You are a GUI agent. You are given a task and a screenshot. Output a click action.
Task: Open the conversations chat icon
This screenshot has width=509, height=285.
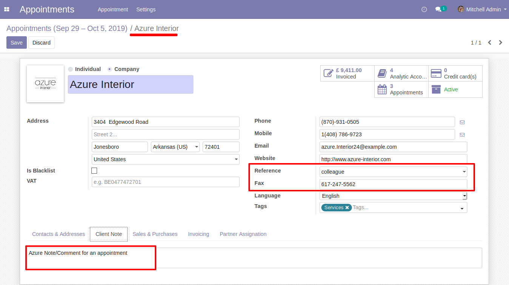(x=438, y=9)
